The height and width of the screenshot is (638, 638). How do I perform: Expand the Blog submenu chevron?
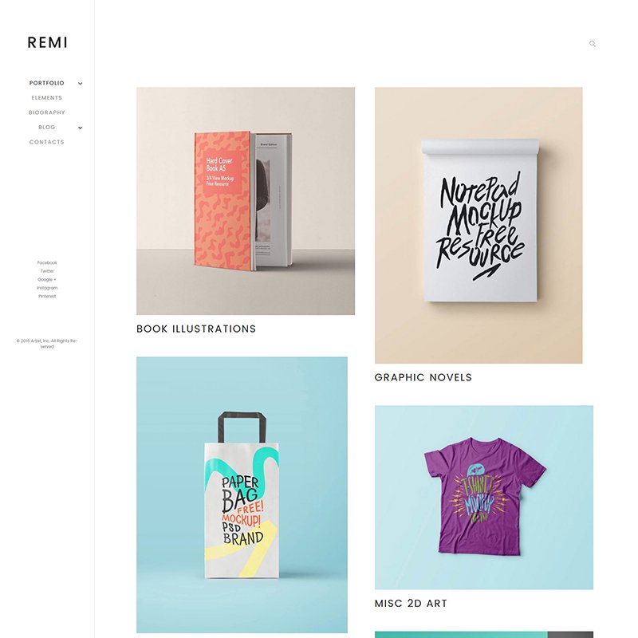click(x=81, y=128)
